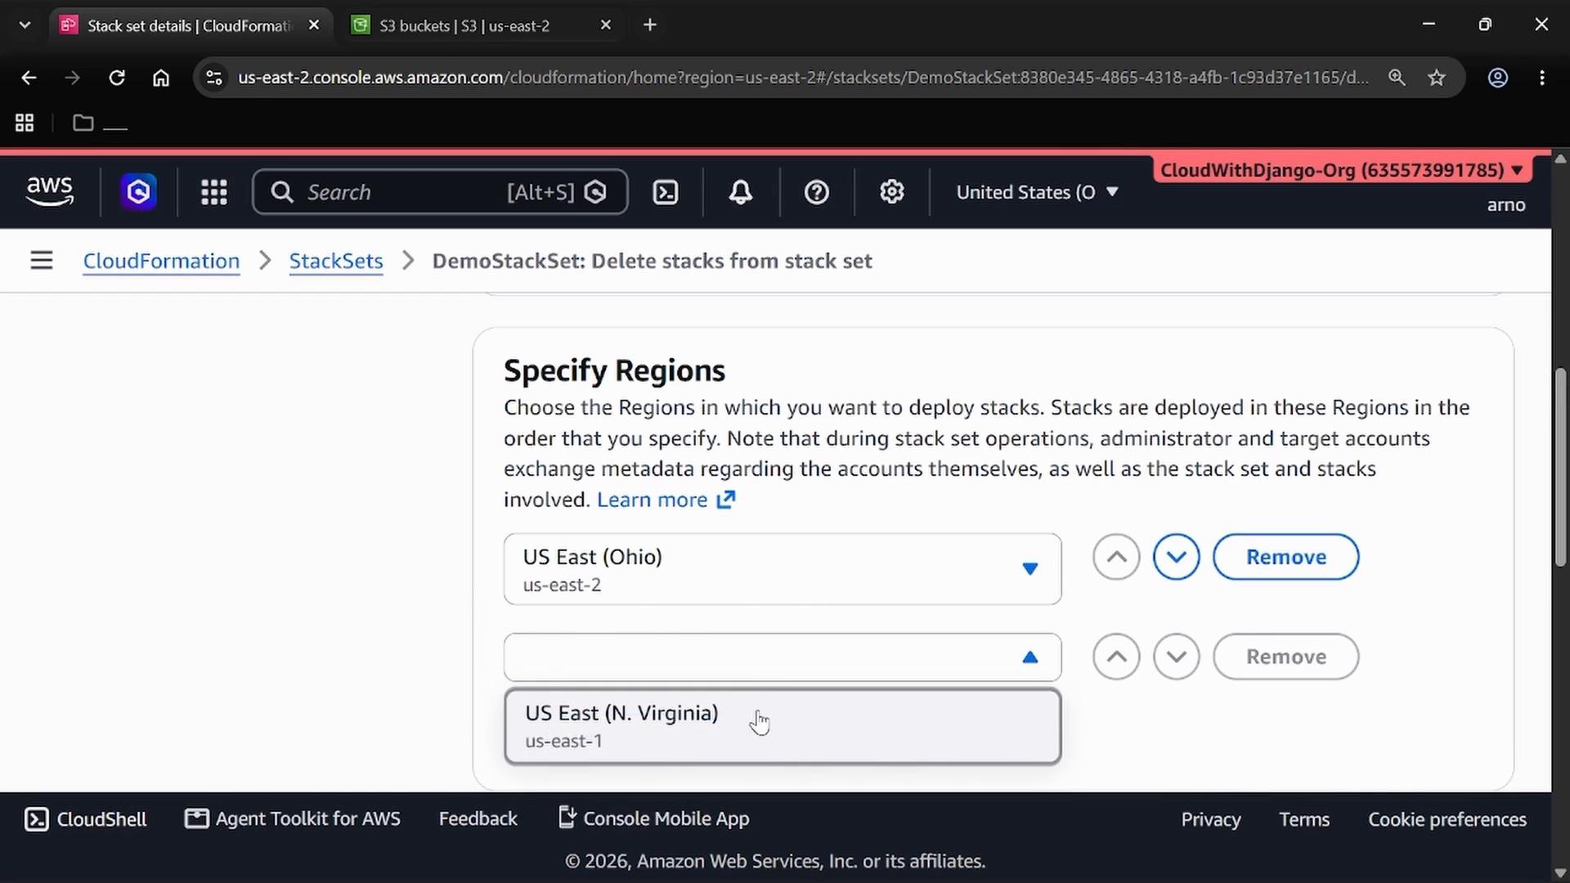Open the notifications bell

coord(741,192)
